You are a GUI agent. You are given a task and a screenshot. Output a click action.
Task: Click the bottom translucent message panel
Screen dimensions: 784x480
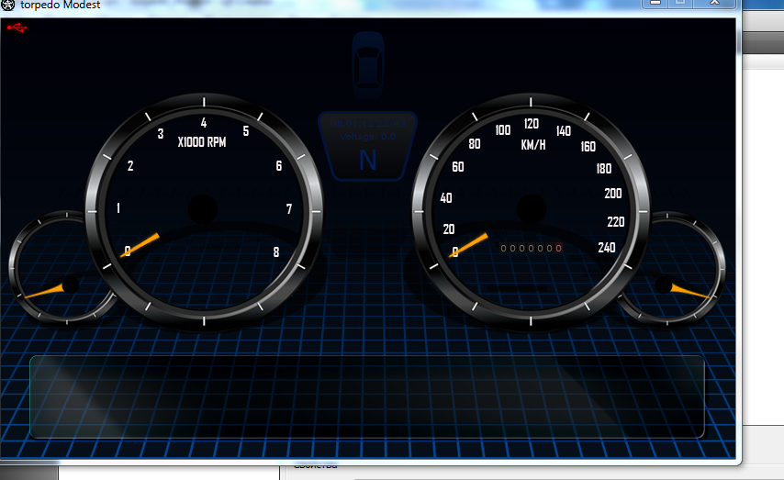pos(367,396)
